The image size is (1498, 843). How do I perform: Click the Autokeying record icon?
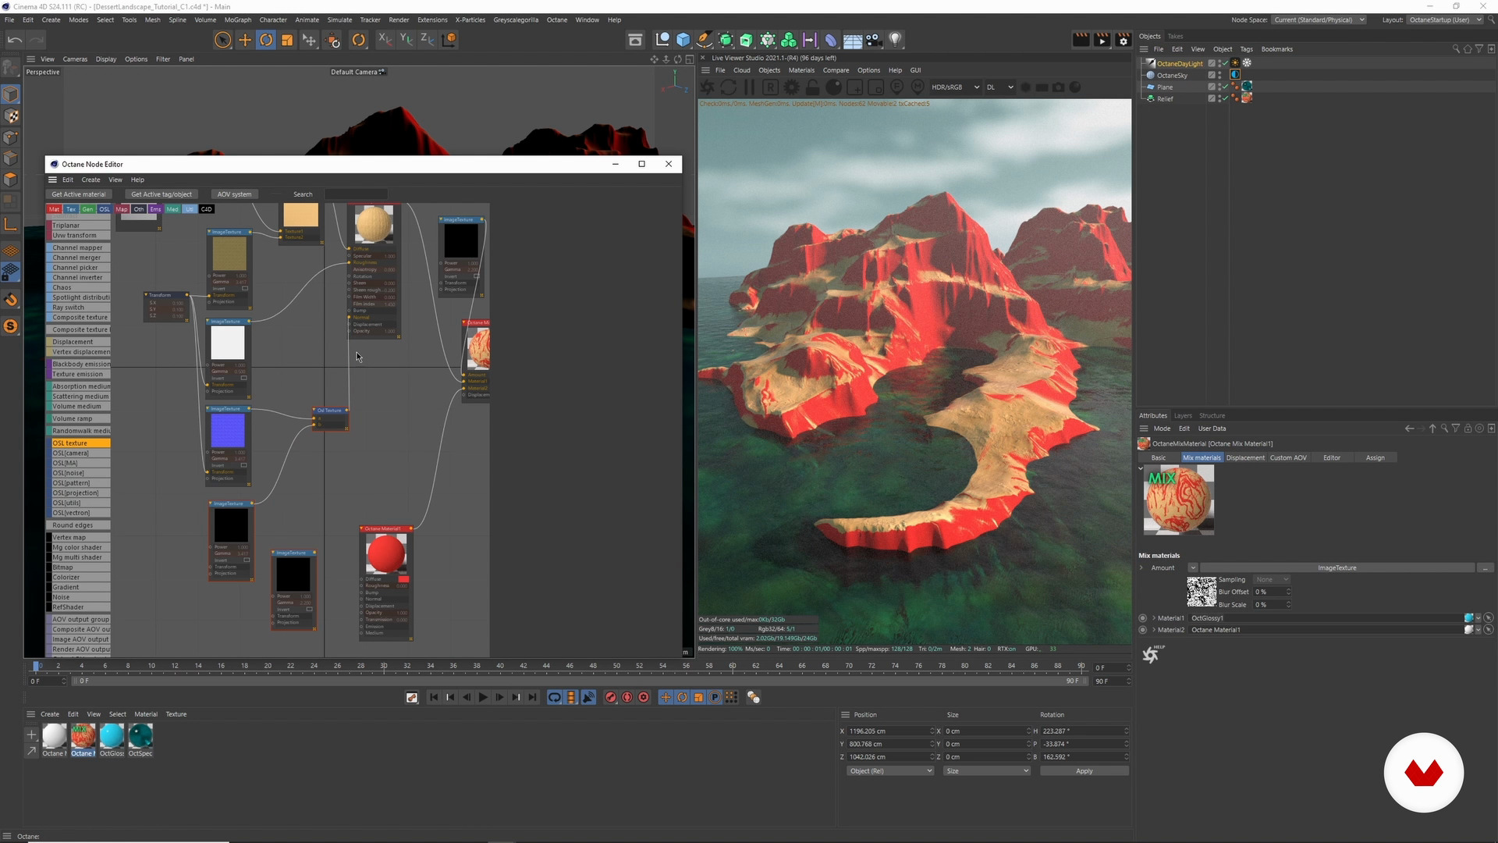(x=627, y=698)
